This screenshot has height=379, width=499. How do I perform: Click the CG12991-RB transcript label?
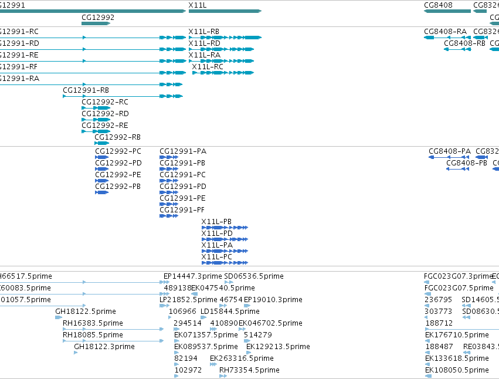click(x=86, y=90)
